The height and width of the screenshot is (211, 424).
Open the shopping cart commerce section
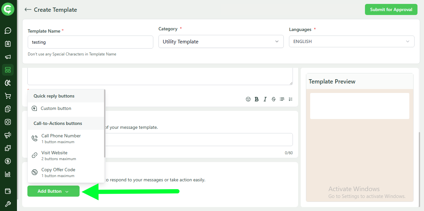pyautogui.click(x=8, y=96)
